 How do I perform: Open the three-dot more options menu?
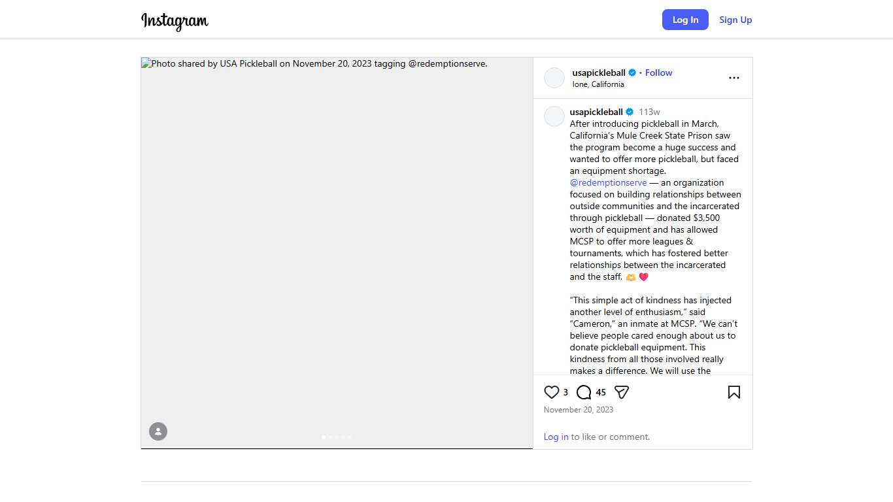click(x=734, y=78)
